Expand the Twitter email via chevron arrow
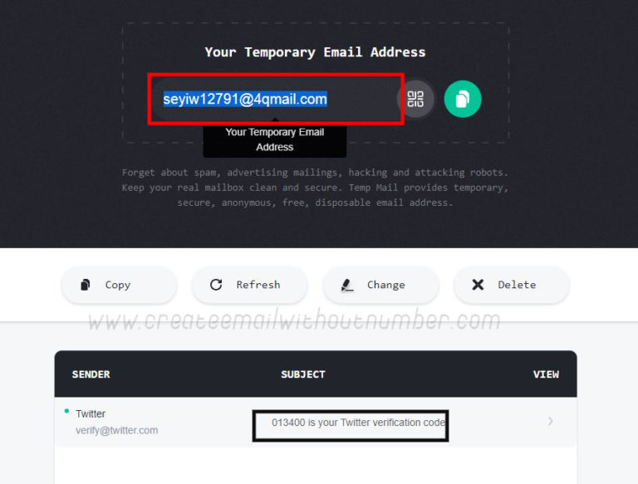The height and width of the screenshot is (484, 638). point(550,421)
